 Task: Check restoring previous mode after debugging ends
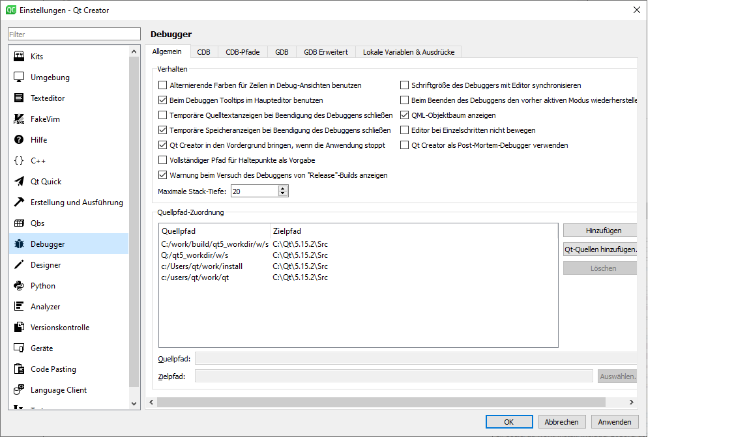(x=405, y=100)
